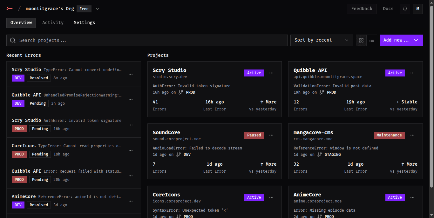Click Maintenance badge on mangacore-cms card
This screenshot has height=218, width=434.
tap(389, 135)
